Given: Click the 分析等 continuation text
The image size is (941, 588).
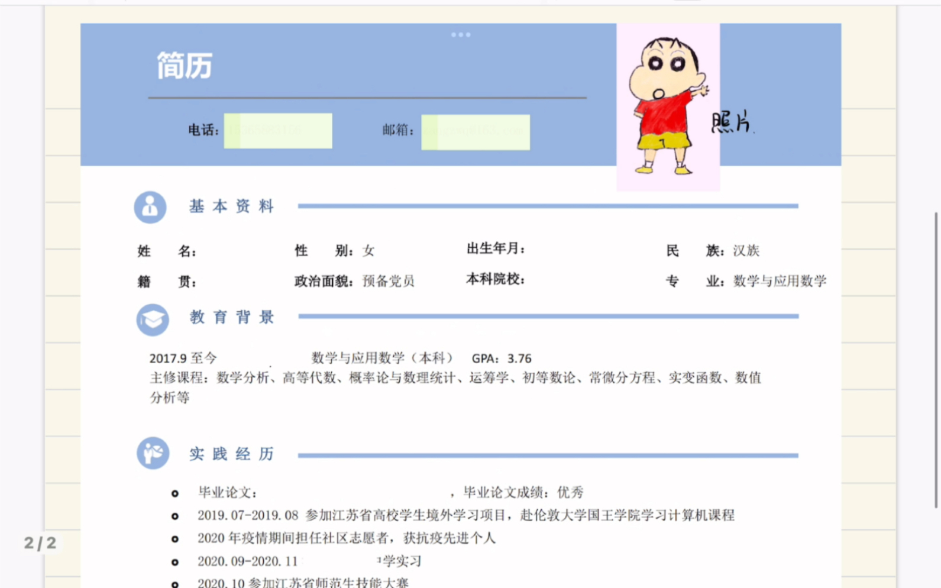Looking at the screenshot, I should [170, 398].
